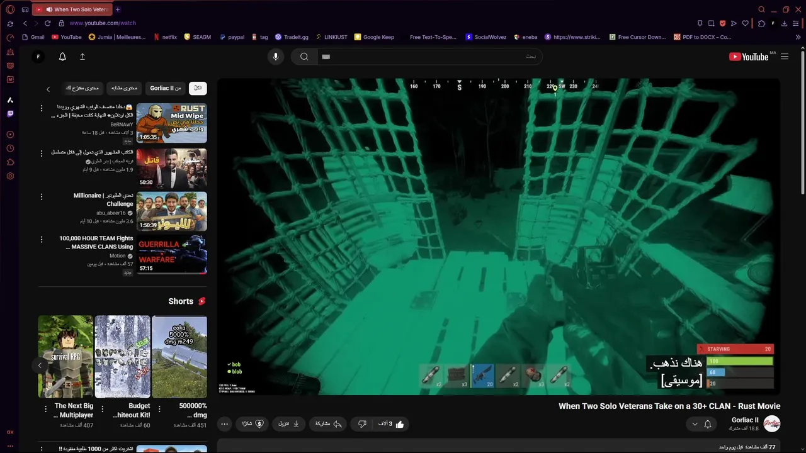Show more bookmarks overflow chevron
This screenshot has width=806, height=453.
pos(798,37)
